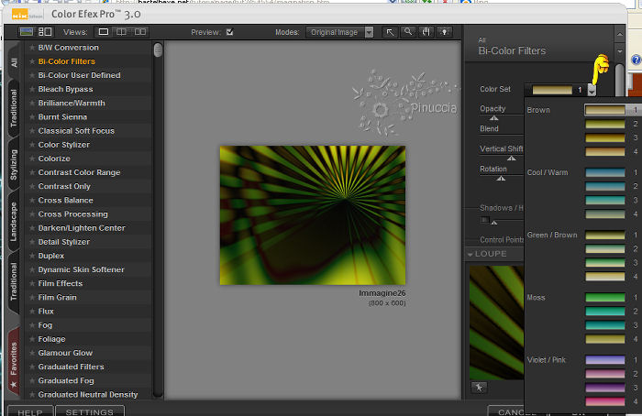Toggle the Preview checkbox
The width and height of the screenshot is (642, 416).
coord(230,32)
